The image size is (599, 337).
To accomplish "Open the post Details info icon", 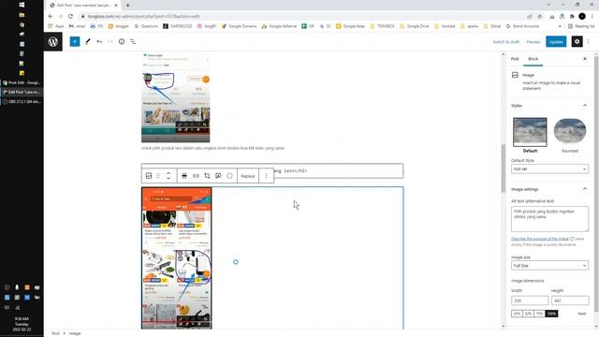I will click(x=122, y=41).
